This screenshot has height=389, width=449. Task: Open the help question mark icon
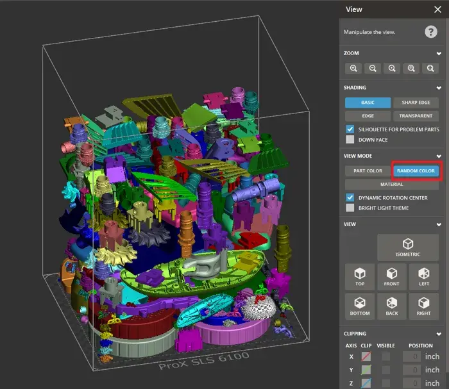coord(430,31)
